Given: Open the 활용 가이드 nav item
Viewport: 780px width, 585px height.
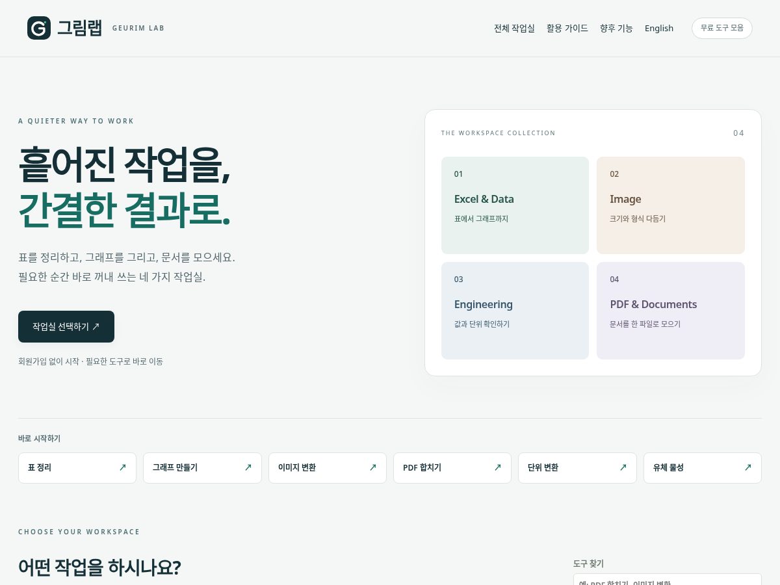Looking at the screenshot, I should [x=567, y=28].
